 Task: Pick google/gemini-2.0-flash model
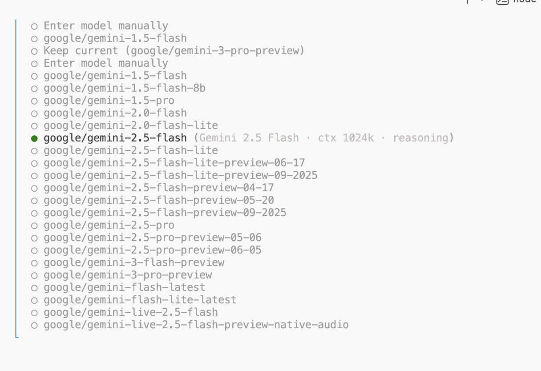[115, 113]
